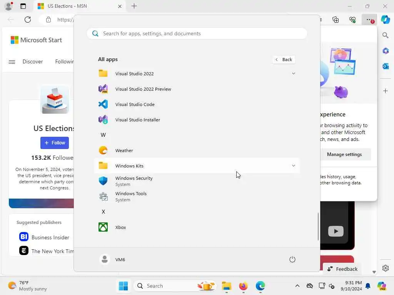Viewport: 394px width, 295px height.
Task: Click the Edge site info lock icon
Action: coord(48,20)
